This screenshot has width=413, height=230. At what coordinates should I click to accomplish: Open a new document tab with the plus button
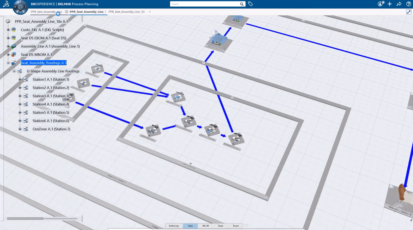coord(150,12)
